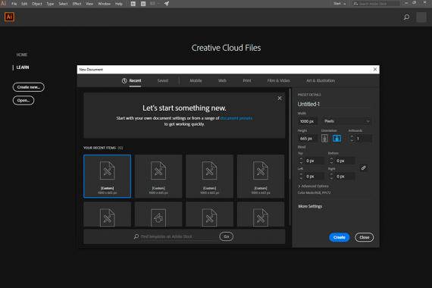This screenshot has width=432, height=288.
Task: Edit the Untitled-1 document name field
Action: pos(334,104)
